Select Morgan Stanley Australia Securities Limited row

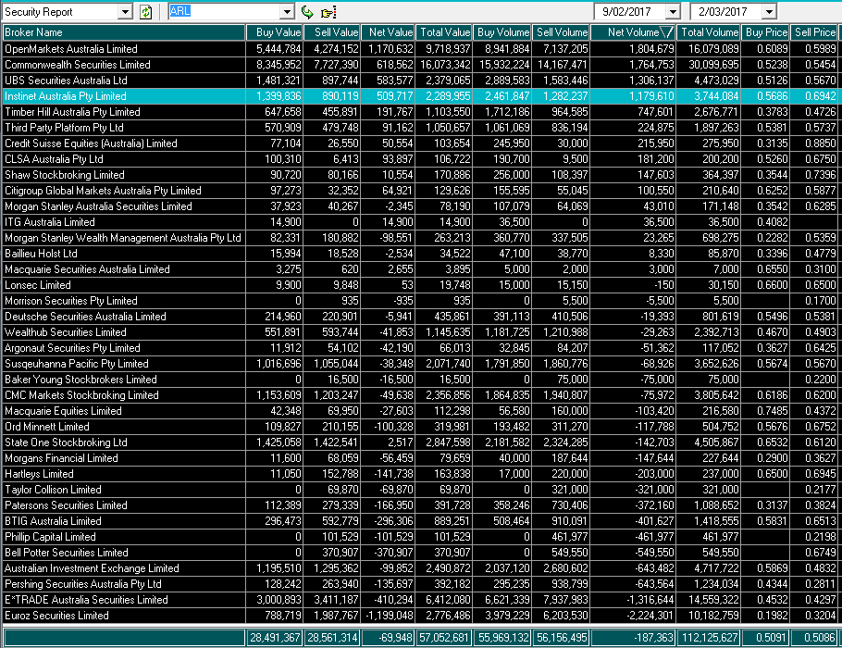pos(420,206)
